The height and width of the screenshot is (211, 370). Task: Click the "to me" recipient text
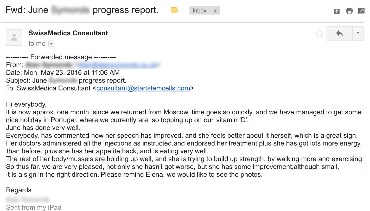37,44
